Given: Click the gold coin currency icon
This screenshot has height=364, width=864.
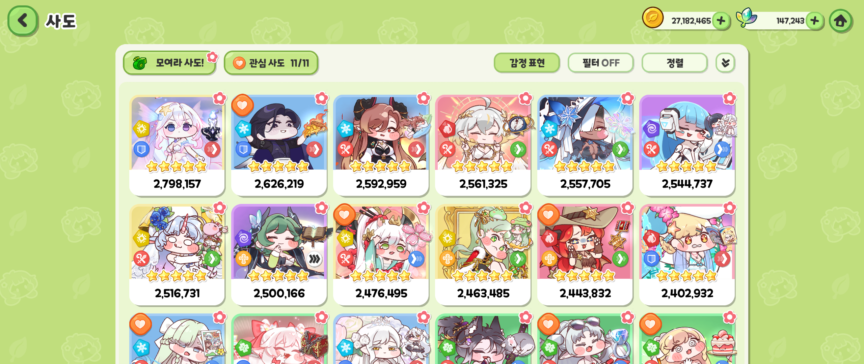Looking at the screenshot, I should [x=653, y=18].
